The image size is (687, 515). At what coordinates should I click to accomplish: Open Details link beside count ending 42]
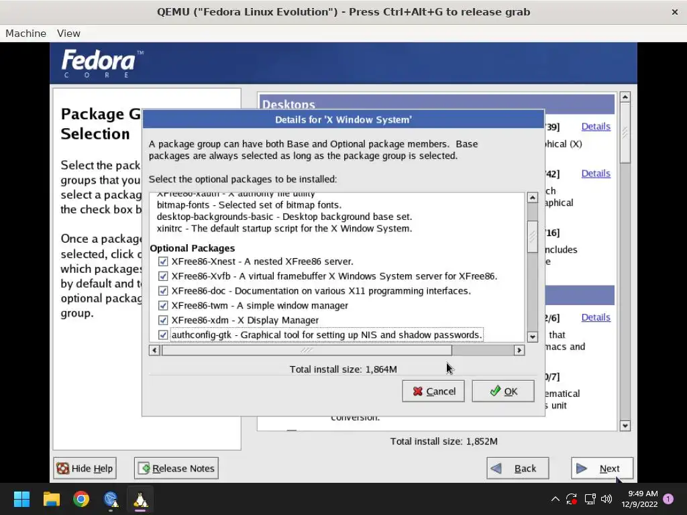596,174
